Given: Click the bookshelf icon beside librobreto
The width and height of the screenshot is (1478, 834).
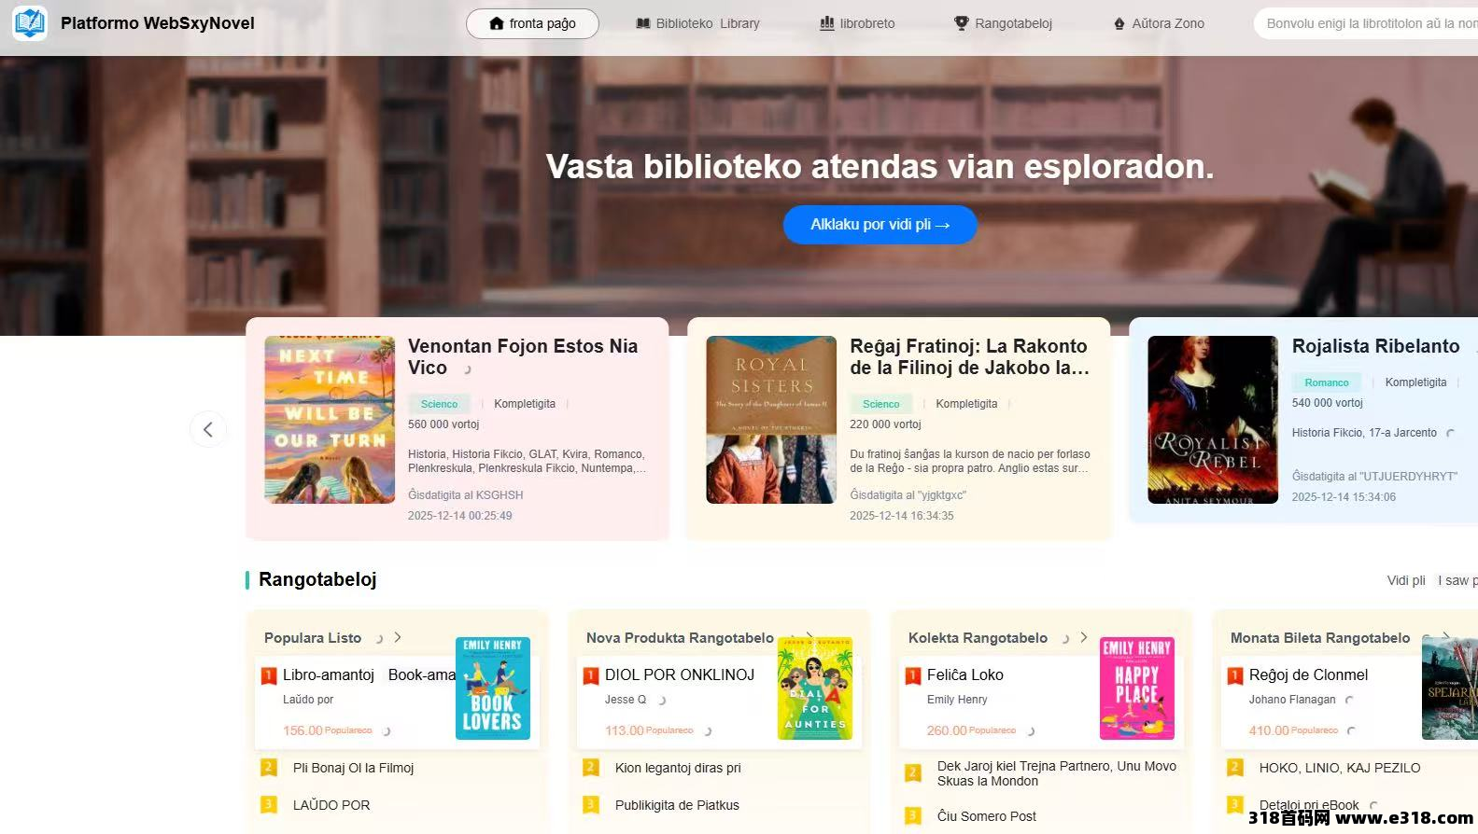Looking at the screenshot, I should pyautogui.click(x=827, y=23).
